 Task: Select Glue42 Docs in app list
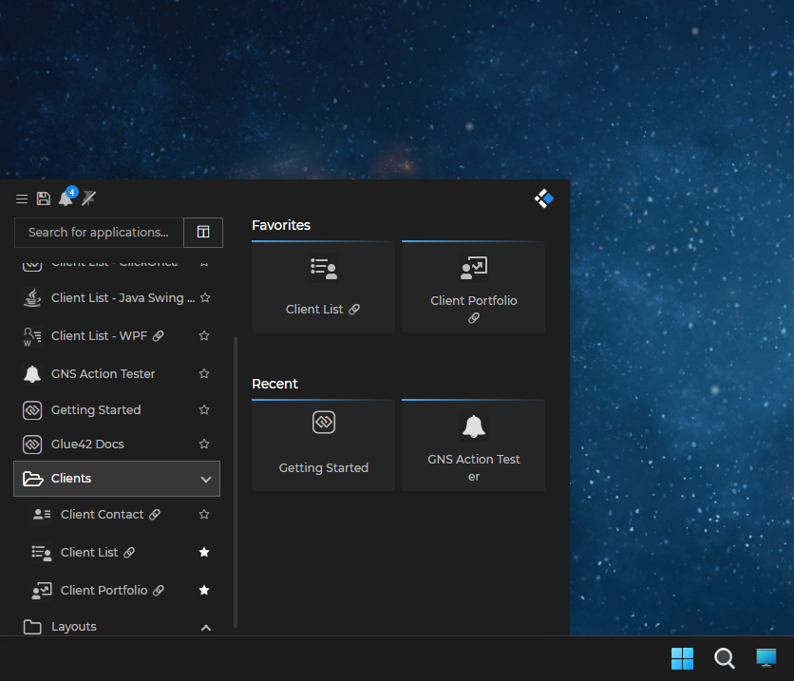[87, 445]
